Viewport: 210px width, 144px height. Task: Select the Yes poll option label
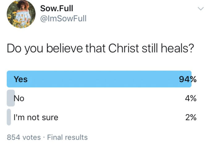coord(21,79)
